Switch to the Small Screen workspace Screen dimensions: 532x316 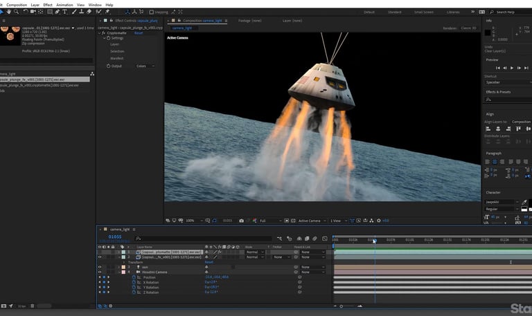coord(423,12)
